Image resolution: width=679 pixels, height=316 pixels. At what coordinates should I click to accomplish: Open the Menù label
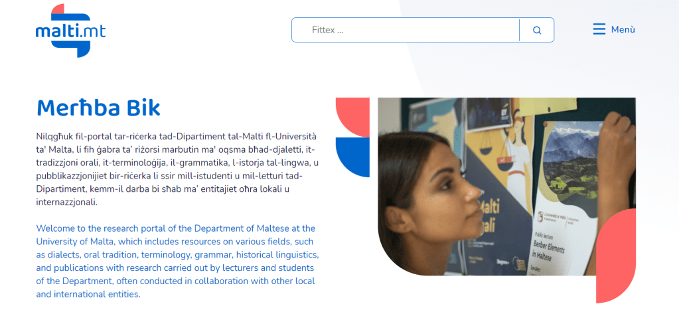(623, 29)
